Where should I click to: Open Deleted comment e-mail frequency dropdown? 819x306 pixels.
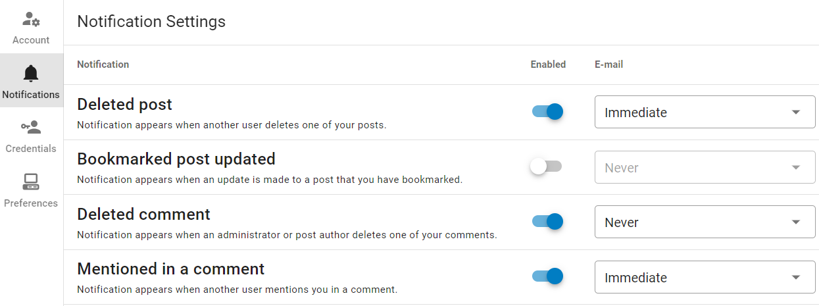coord(705,222)
